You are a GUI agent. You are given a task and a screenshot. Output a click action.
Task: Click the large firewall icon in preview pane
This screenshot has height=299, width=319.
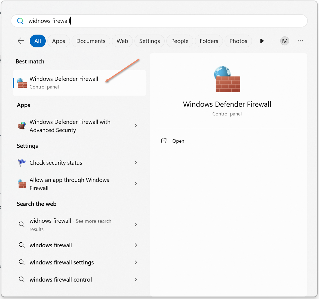point(227,79)
